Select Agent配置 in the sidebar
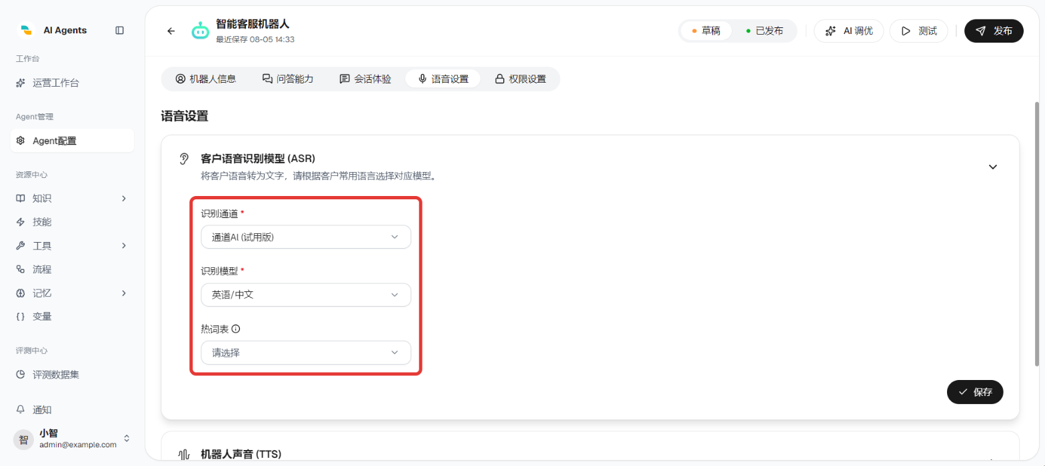Screen dimensions: 1045x466 pyautogui.click(x=73, y=141)
